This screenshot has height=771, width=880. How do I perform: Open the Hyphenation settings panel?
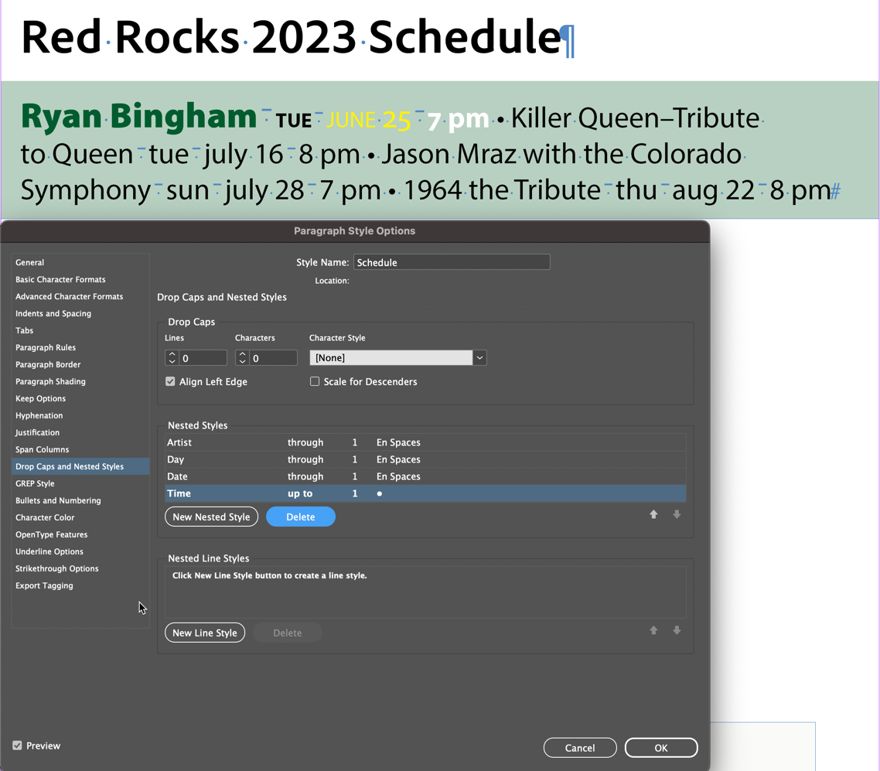[x=40, y=415]
